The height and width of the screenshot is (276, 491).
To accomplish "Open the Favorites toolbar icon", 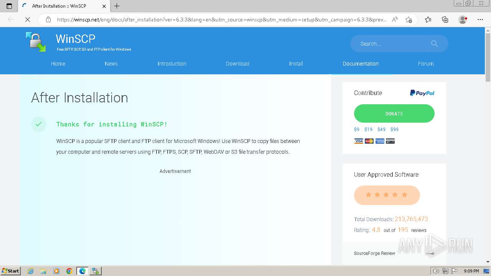I will pos(428,20).
